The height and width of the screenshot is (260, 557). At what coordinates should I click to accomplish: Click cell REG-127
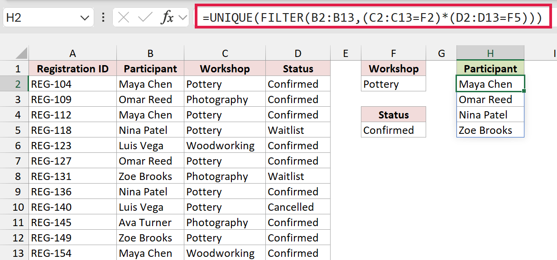(72, 161)
